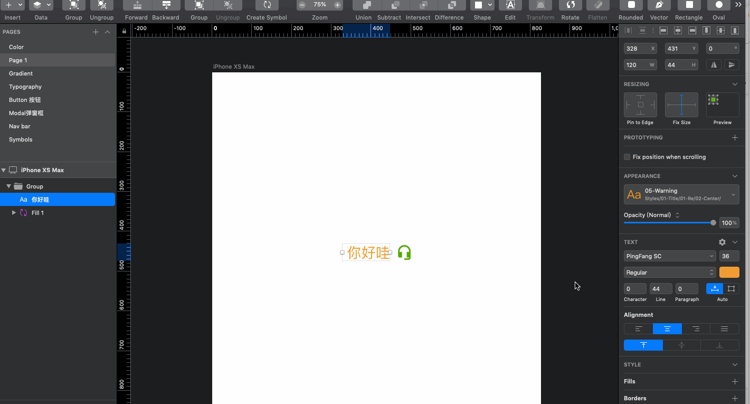
Task: Add a prototyping link with plus
Action: coord(735,137)
